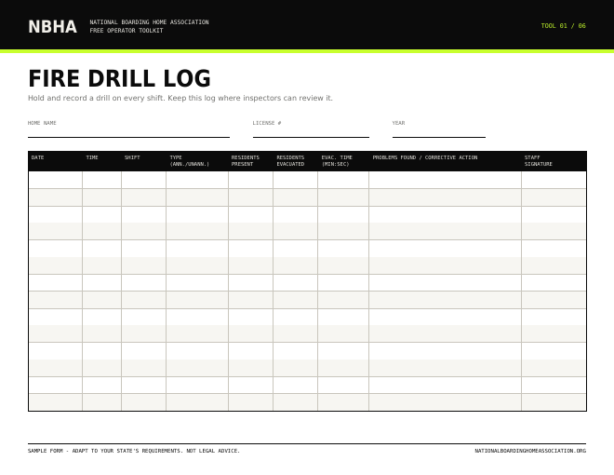Click the TIME column header
This screenshot has height=475, width=614.
point(92,157)
